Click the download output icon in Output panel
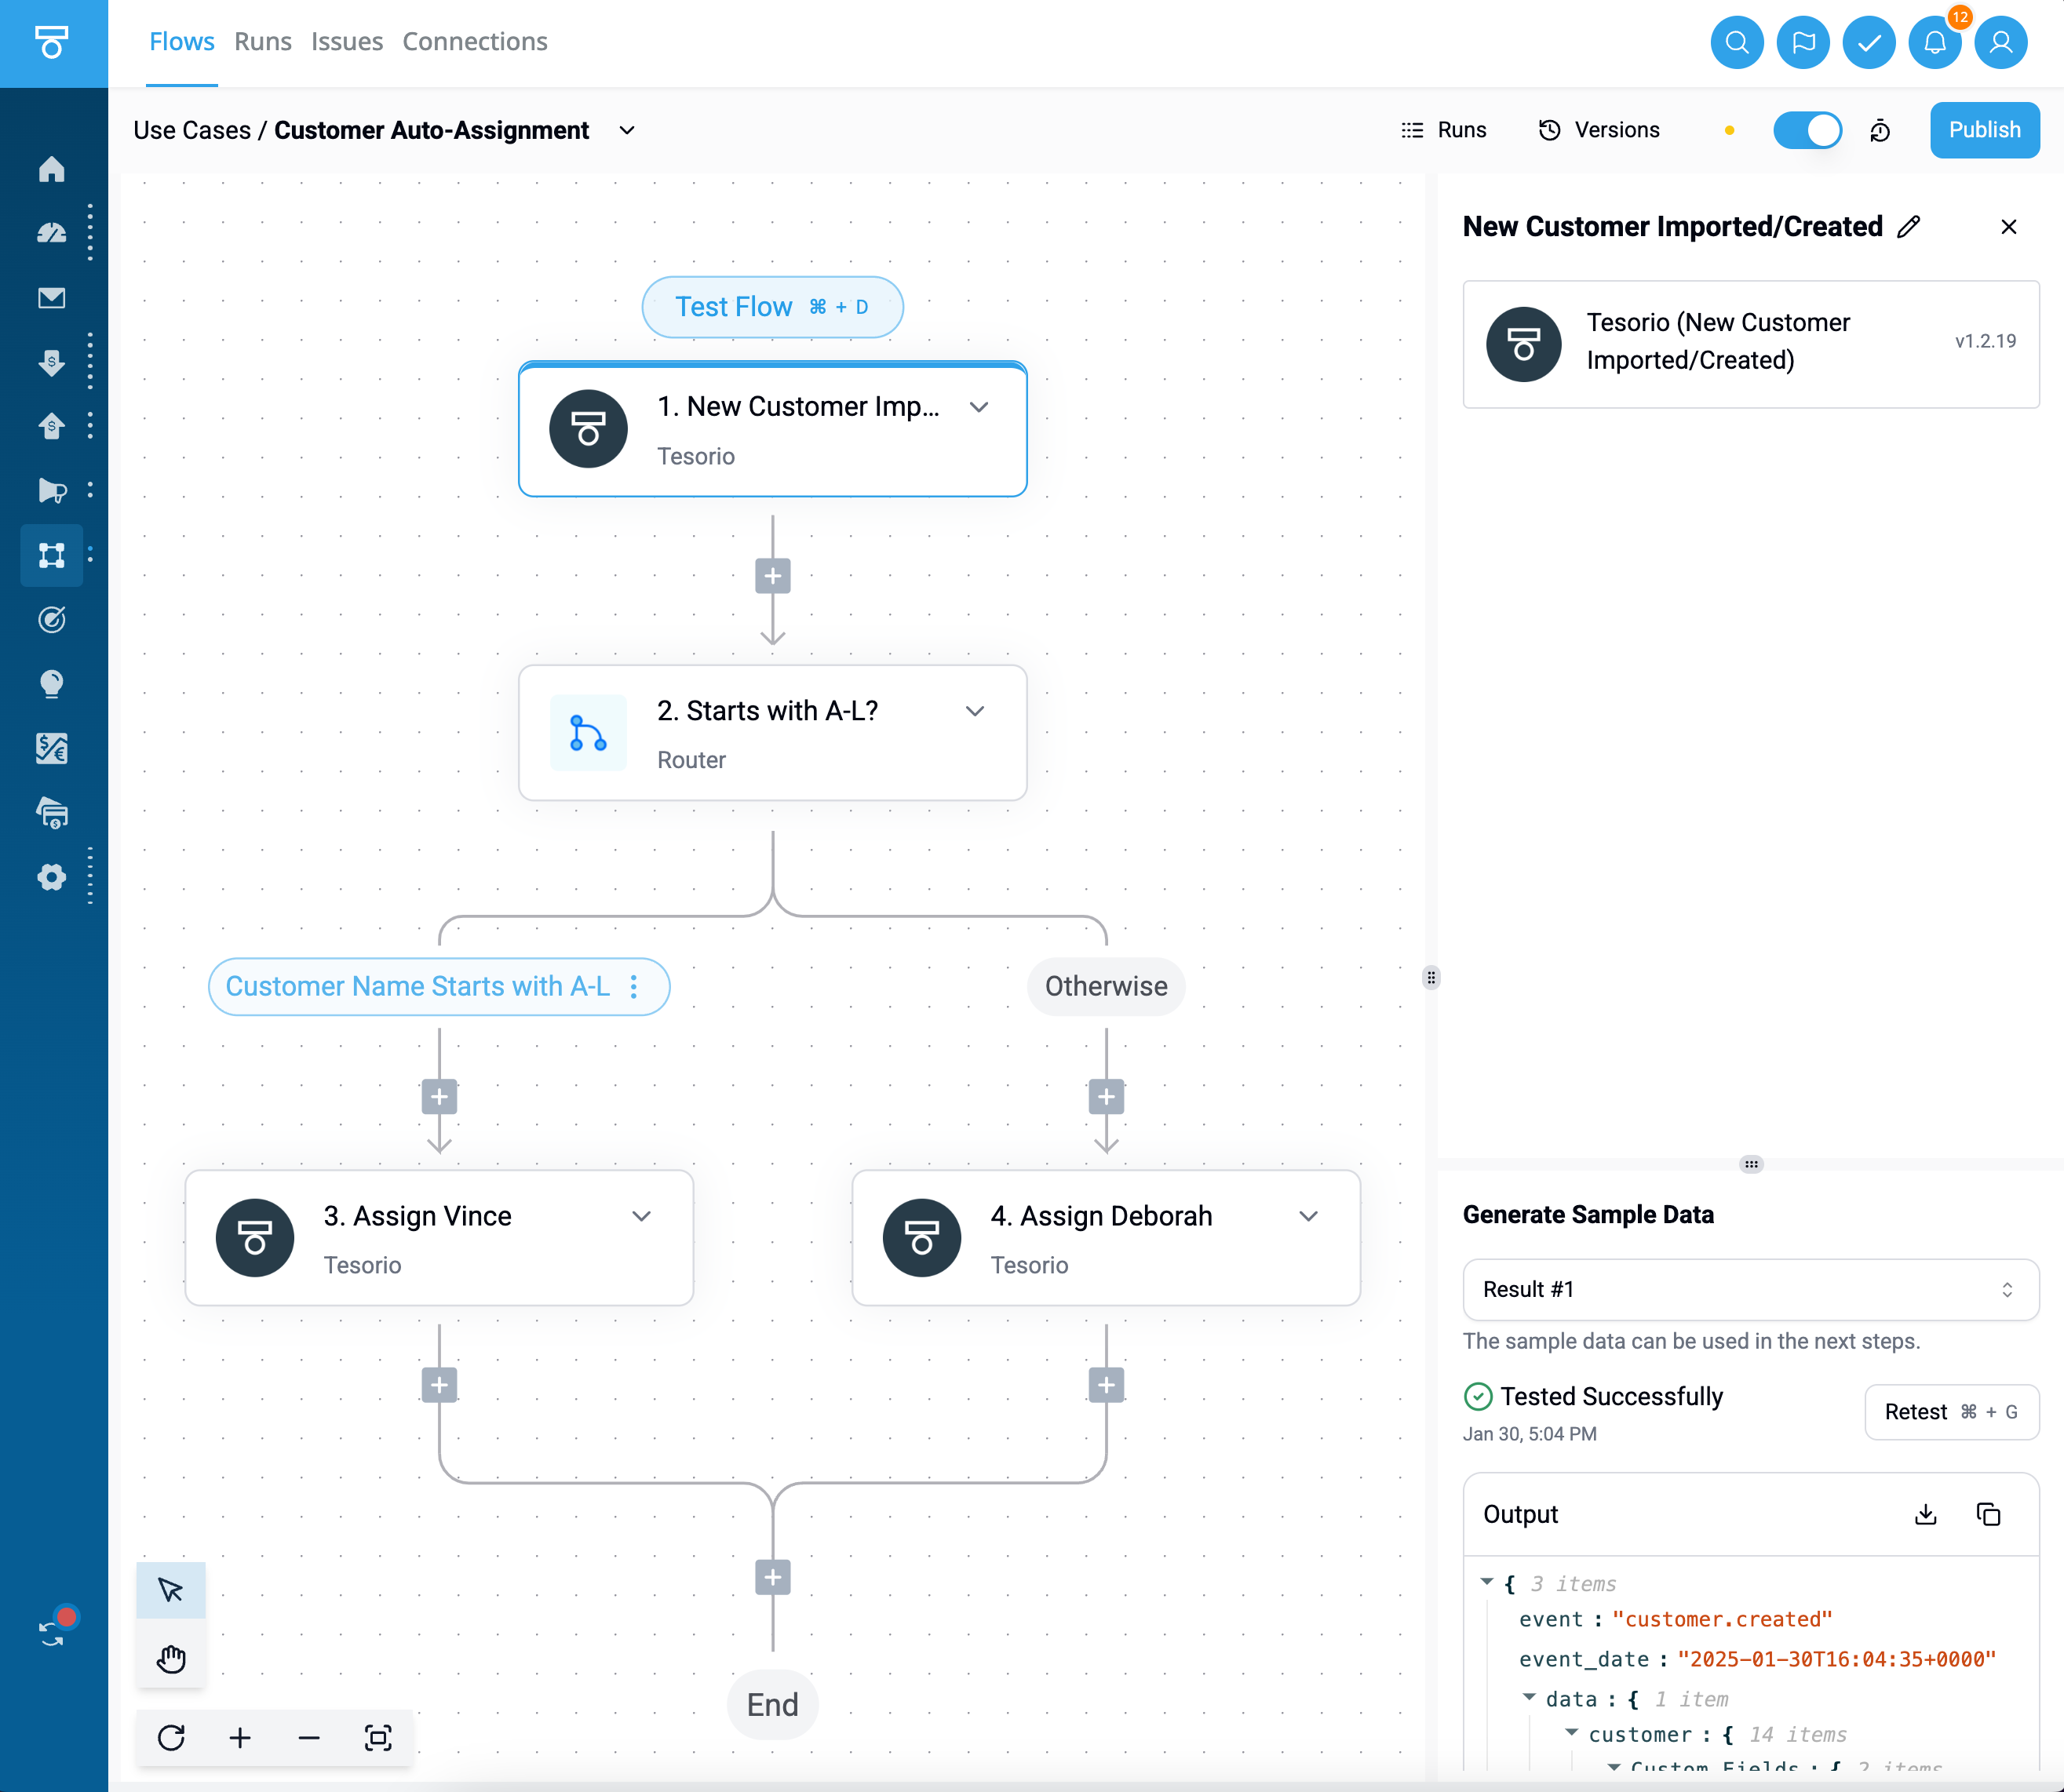The height and width of the screenshot is (1792, 2064). 1924,1514
